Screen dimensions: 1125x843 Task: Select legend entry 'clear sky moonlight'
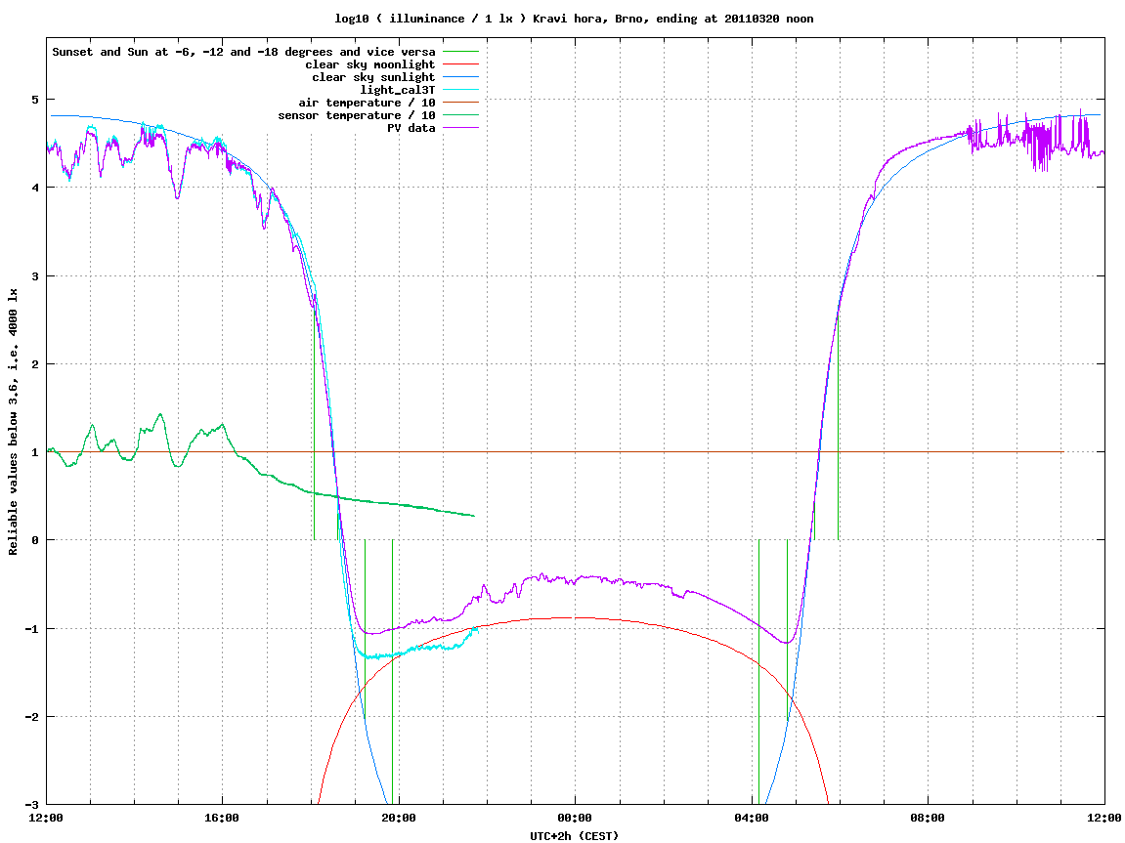(x=370, y=64)
